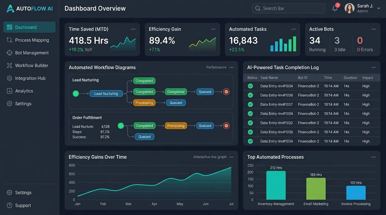Click the Interactive line graph label
This screenshot has height=215, width=386.
(x=210, y=157)
